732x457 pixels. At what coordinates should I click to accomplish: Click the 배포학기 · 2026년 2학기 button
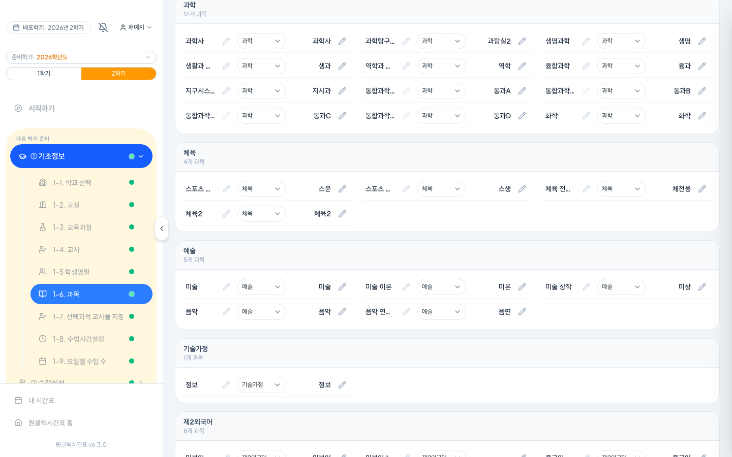48,27
